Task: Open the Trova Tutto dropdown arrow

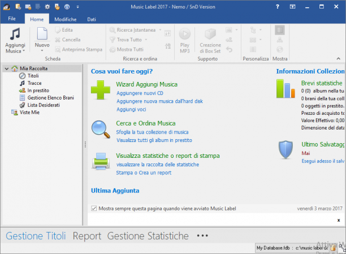Action: pyautogui.click(x=146, y=40)
